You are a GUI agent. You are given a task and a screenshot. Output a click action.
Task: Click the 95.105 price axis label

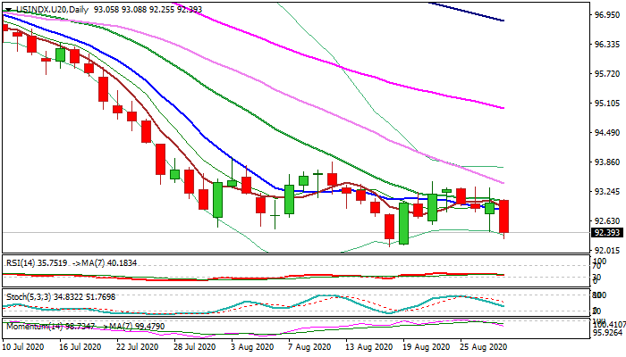[x=607, y=104]
